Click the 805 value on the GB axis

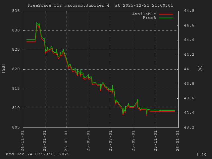(x=17, y=128)
